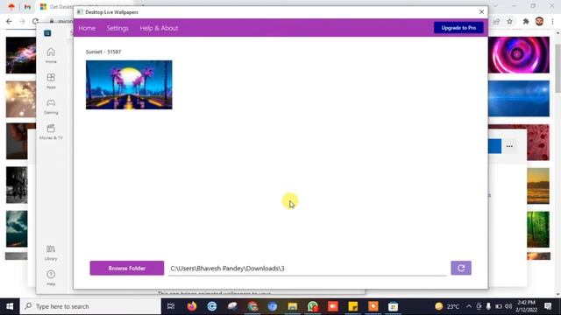Click the Browse Folder button
This screenshot has height=315, width=561.
pos(126,269)
